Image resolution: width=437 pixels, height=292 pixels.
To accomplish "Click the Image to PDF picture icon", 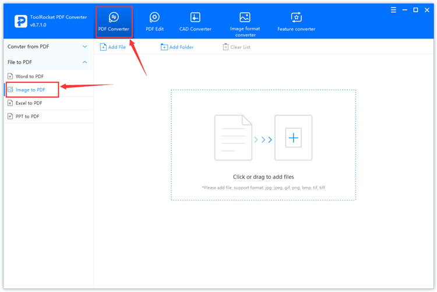I will [10, 90].
